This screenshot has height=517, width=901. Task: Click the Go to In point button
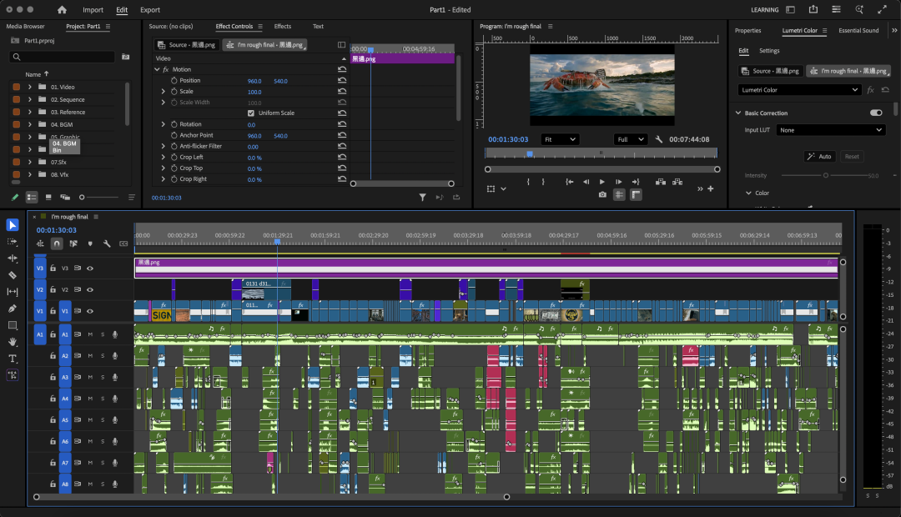coord(569,182)
